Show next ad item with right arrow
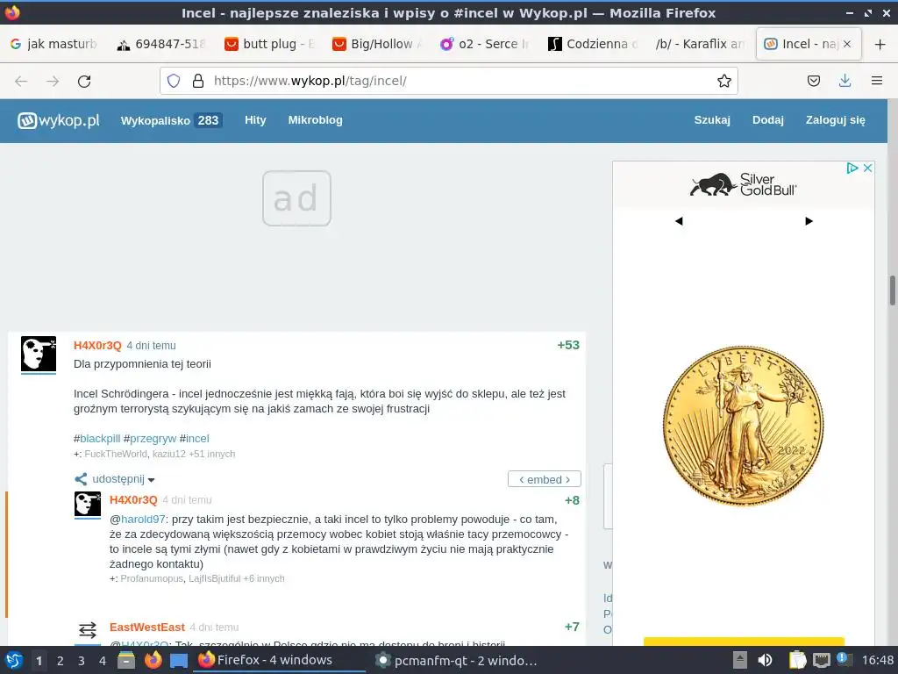 point(809,221)
